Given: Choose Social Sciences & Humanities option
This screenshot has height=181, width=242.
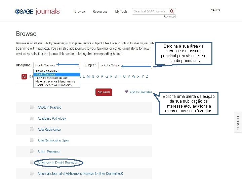Looking at the screenshot, I should pyautogui.click(x=57, y=85).
